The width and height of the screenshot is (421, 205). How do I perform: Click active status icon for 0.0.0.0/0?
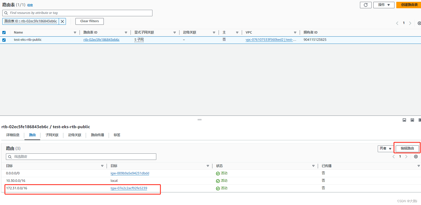coord(218,174)
